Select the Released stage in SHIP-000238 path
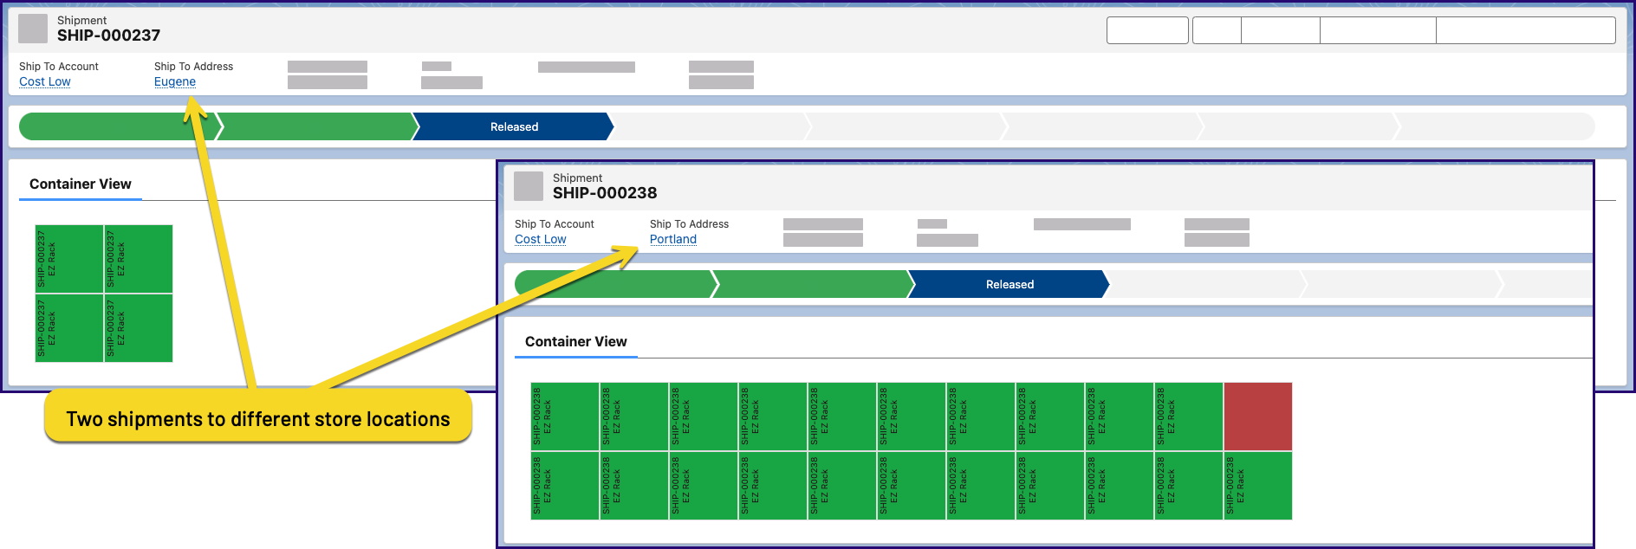 click(1010, 284)
